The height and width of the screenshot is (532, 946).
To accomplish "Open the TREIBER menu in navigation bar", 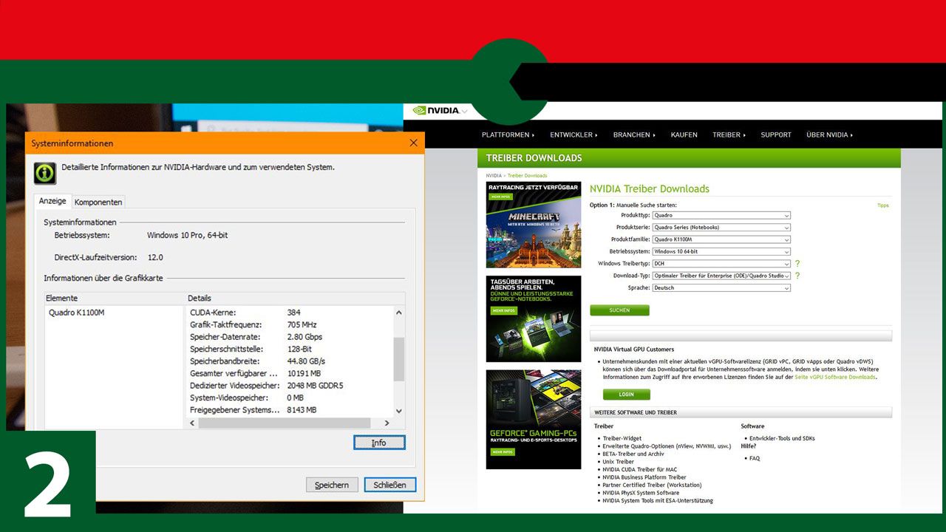I will (729, 134).
